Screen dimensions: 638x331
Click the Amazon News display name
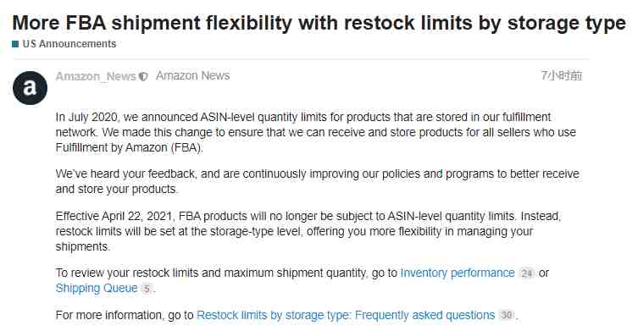[x=193, y=75]
